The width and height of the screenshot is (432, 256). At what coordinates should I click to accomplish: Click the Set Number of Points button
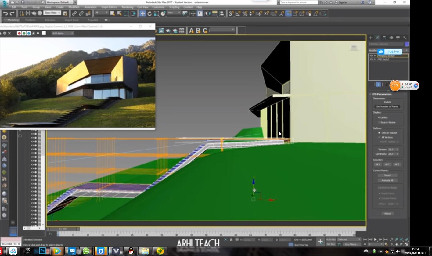point(387,107)
